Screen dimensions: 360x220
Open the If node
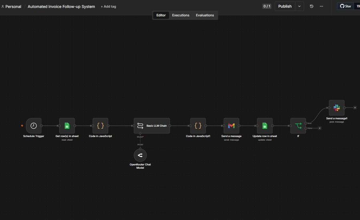[x=298, y=126]
